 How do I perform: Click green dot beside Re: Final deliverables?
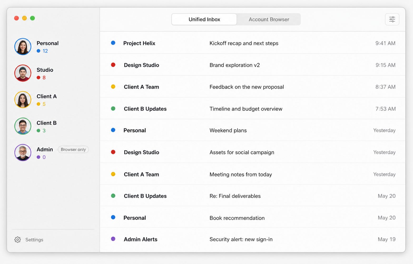[113, 196]
